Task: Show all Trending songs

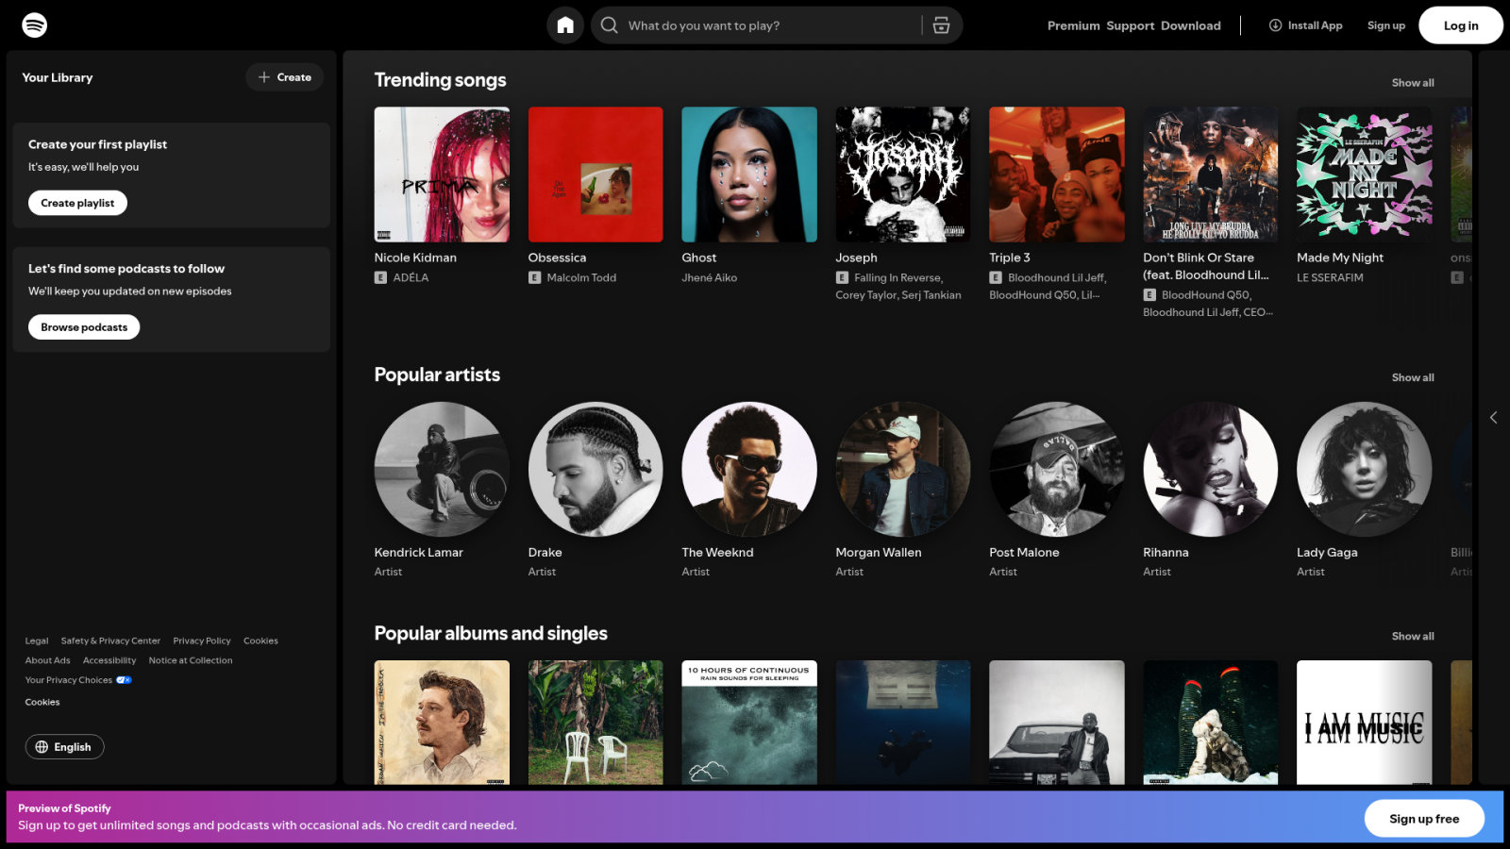Action: tap(1413, 83)
